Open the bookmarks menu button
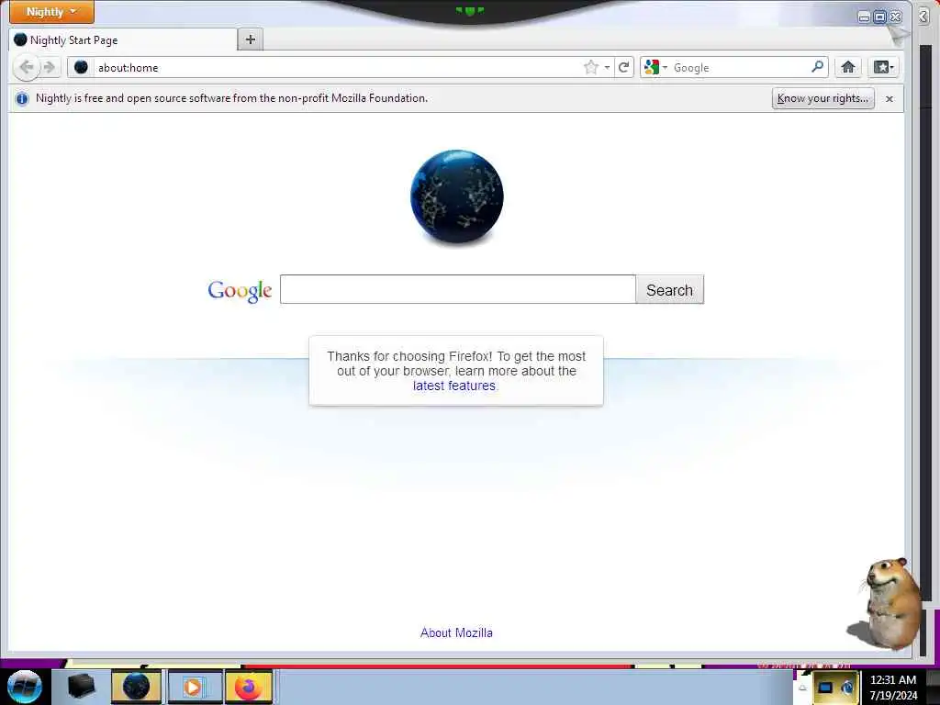This screenshot has height=705, width=940. pyautogui.click(x=884, y=67)
